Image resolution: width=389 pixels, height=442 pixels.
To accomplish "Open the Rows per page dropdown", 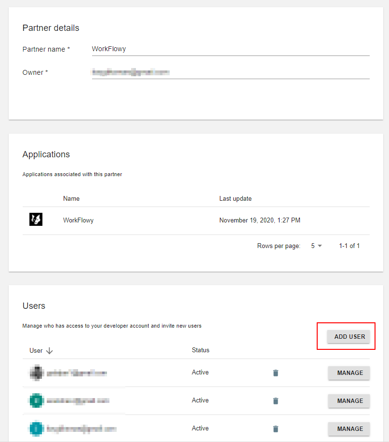I will 316,246.
